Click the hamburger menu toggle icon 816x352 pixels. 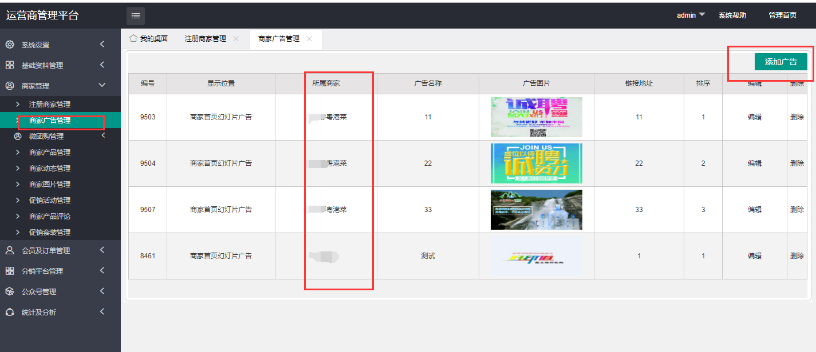[x=136, y=16]
